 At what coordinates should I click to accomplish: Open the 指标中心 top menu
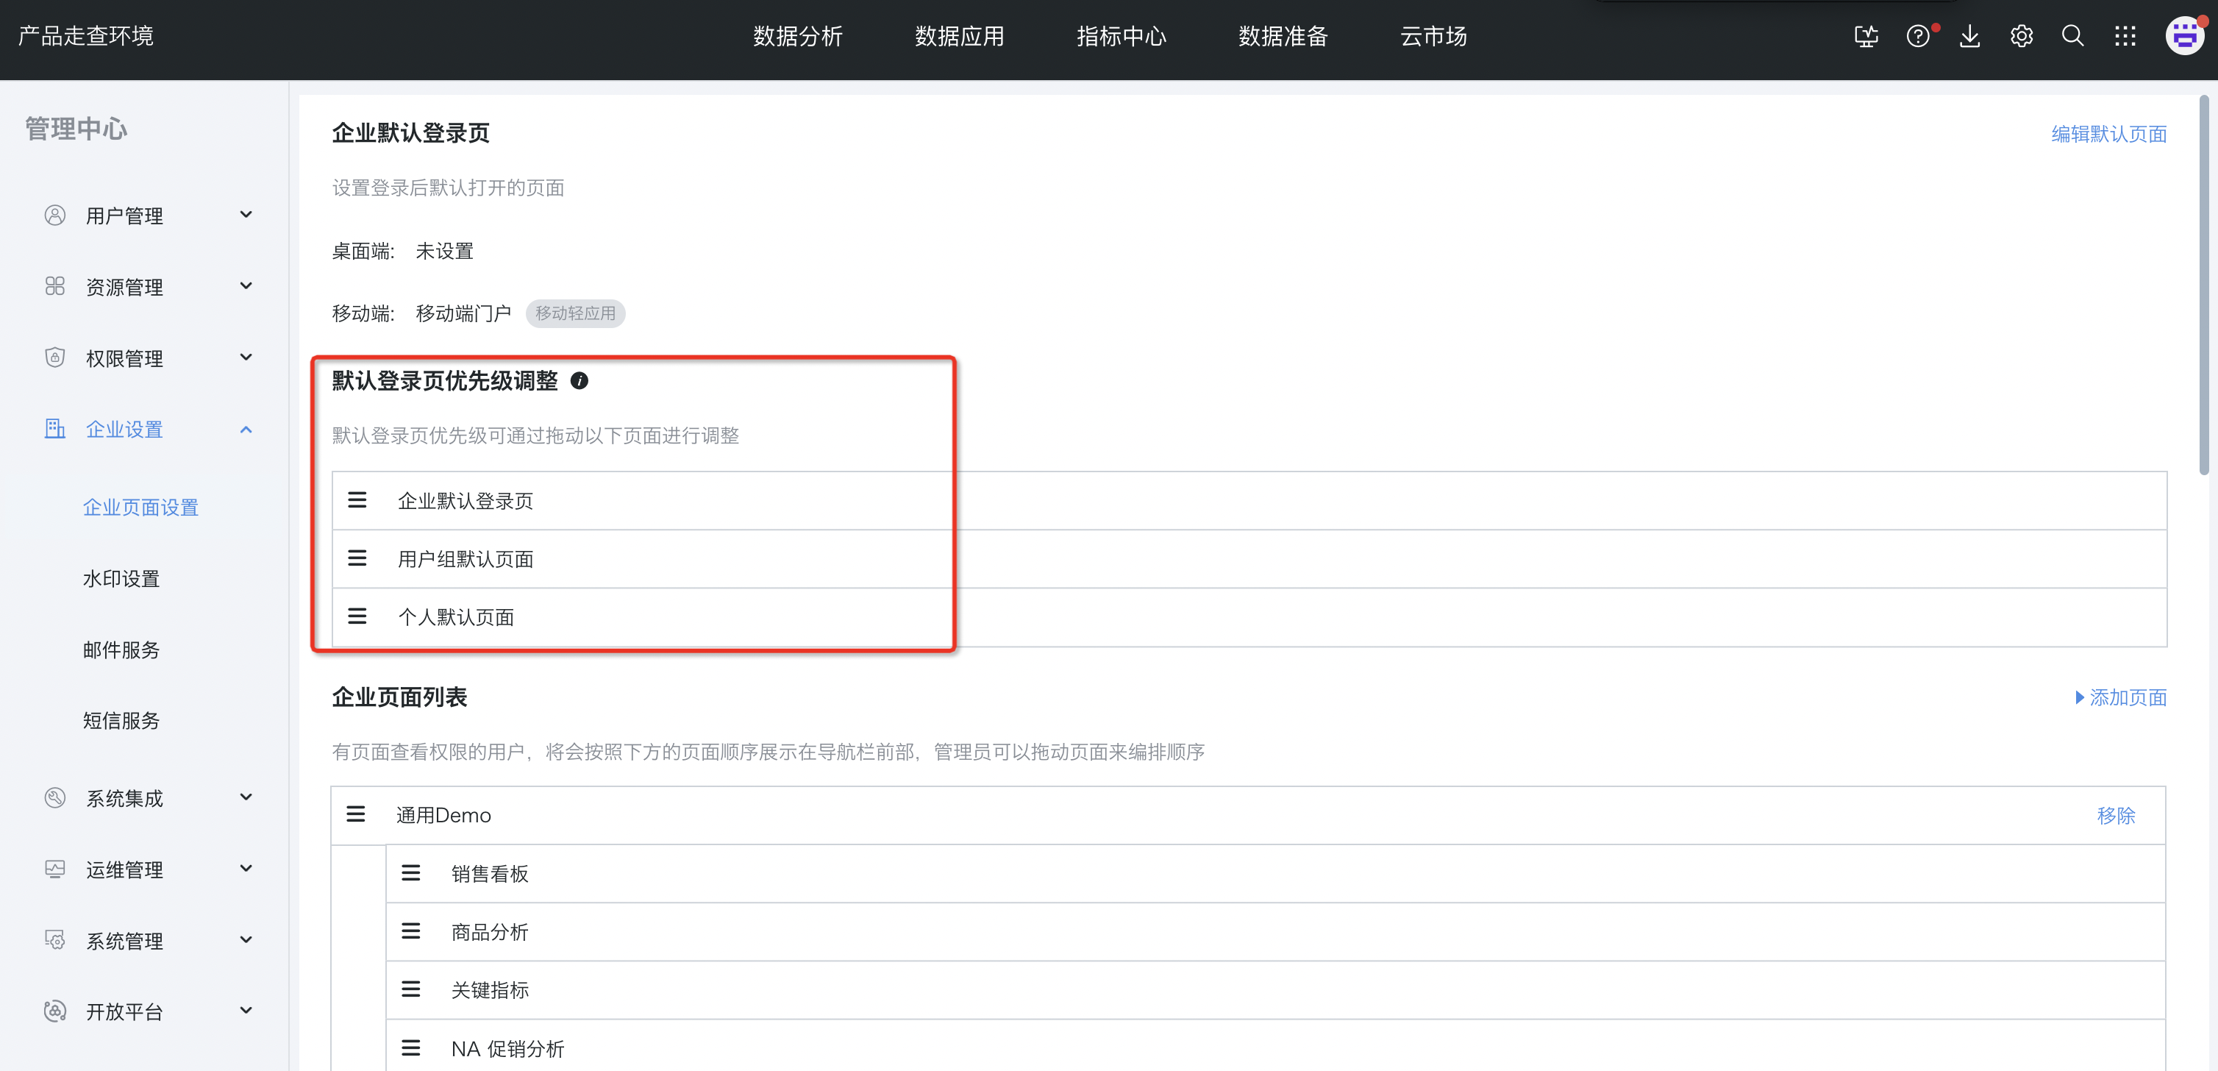point(1121,36)
